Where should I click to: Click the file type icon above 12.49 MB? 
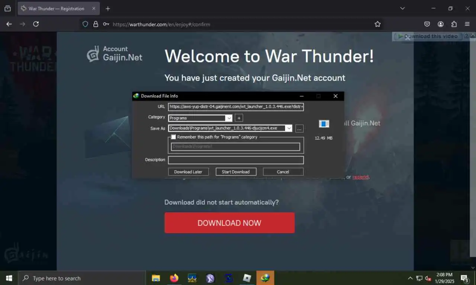click(324, 124)
